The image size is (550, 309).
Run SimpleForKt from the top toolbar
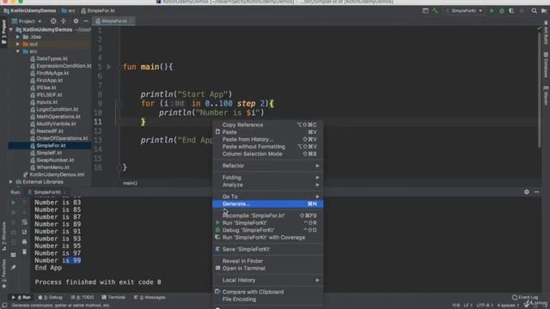pyautogui.click(x=492, y=11)
